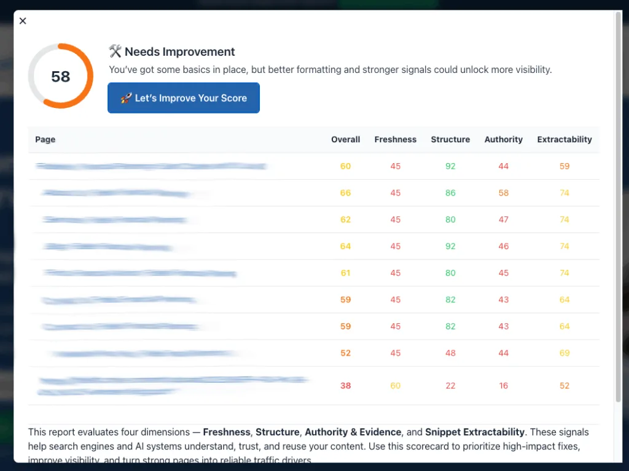Image resolution: width=629 pixels, height=471 pixels.
Task: Click the Page column header
Action: [x=45, y=139]
